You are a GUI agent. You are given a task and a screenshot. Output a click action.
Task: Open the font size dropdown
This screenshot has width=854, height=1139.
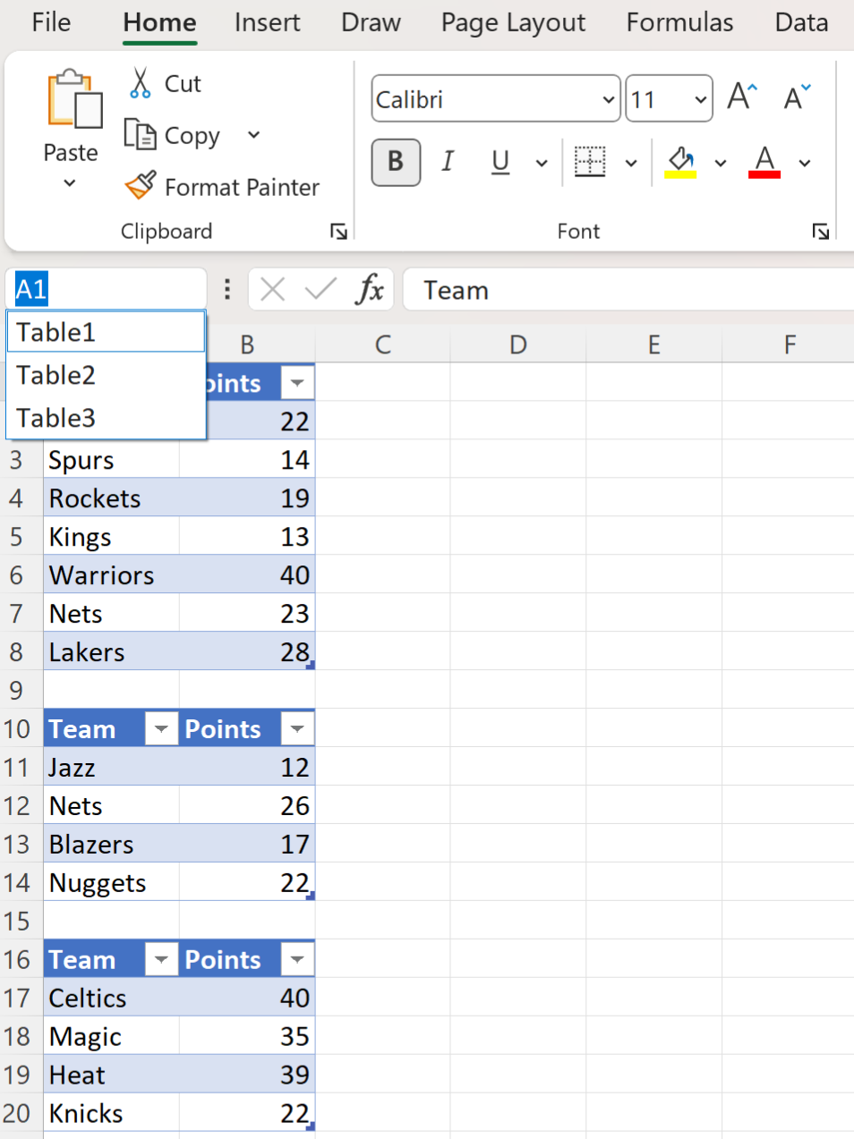tap(702, 98)
